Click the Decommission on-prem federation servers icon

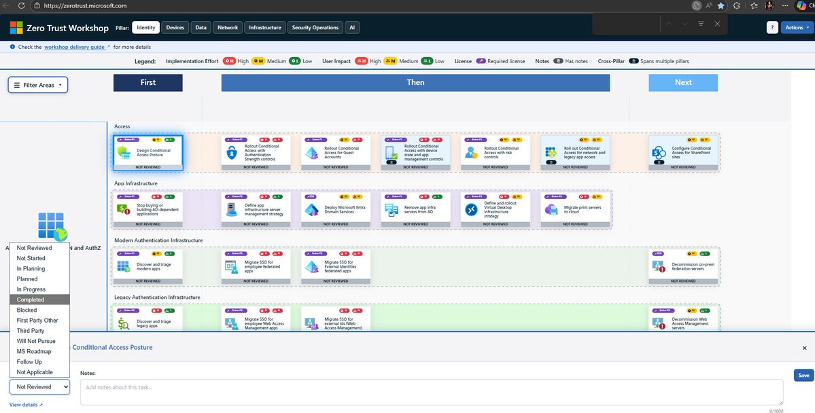tap(659, 266)
